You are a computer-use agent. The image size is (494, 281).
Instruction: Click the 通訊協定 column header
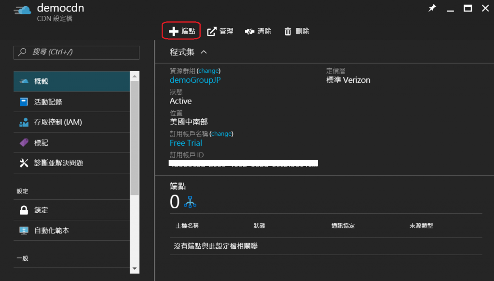tap(343, 226)
